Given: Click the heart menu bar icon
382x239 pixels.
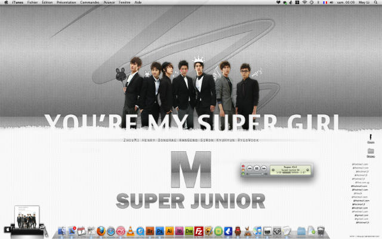Looking at the screenshot, I should pyautogui.click(x=278, y=2).
